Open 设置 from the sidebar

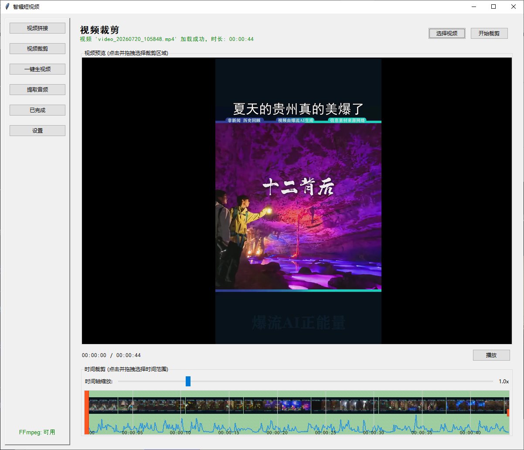(37, 131)
